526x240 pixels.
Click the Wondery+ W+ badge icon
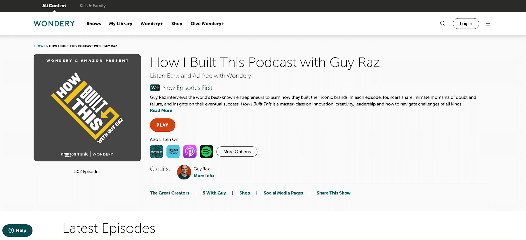tap(155, 88)
